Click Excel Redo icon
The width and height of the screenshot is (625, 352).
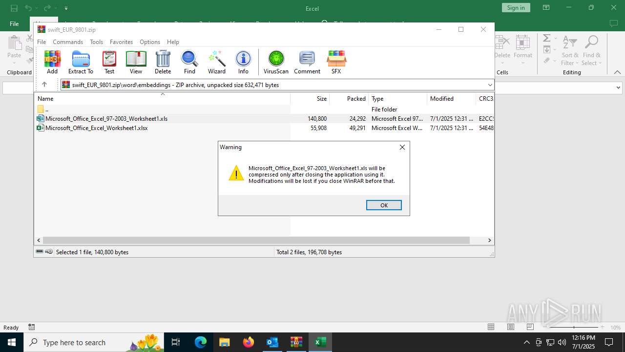pos(47,8)
